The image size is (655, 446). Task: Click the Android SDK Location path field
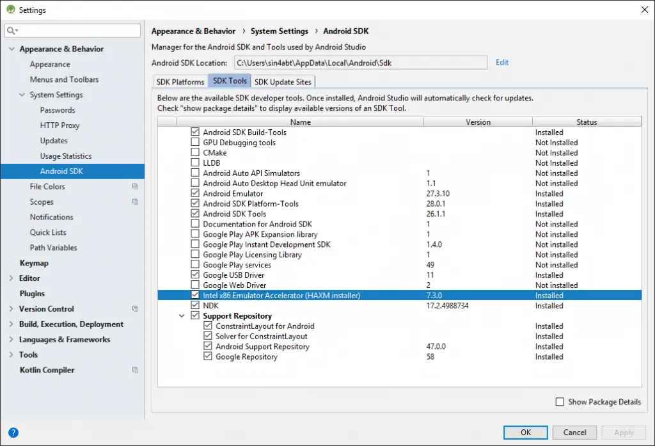(361, 63)
